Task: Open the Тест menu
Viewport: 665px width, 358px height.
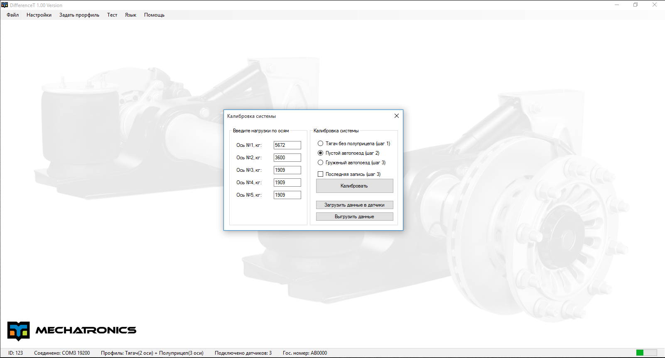Action: pos(112,15)
